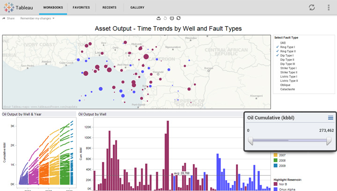This screenshot has height=191, width=337.
Task: Click the '120K' axis label on bar chart
Action: coord(88,127)
